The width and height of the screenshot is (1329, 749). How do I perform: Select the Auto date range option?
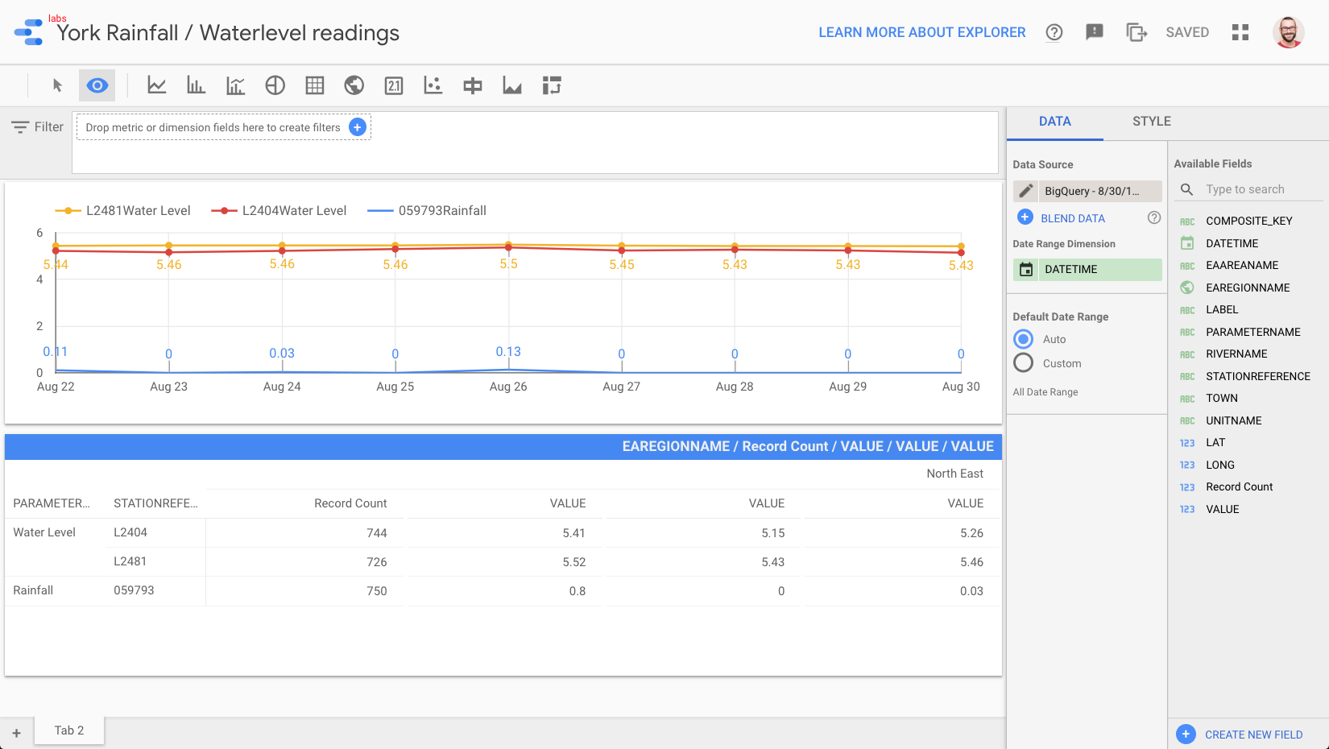tap(1024, 339)
